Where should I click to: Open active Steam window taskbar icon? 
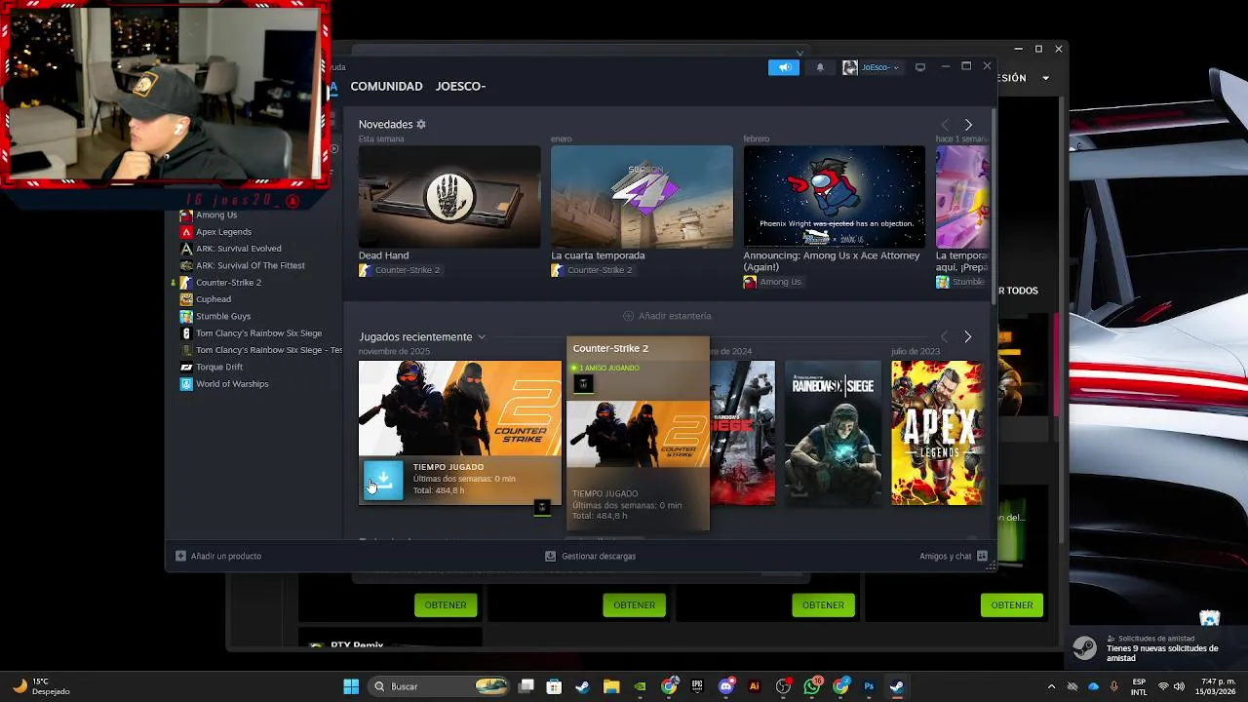click(897, 686)
